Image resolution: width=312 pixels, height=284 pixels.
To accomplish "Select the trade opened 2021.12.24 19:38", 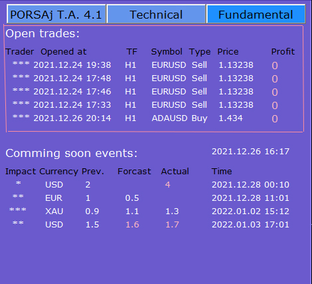I will point(145,65).
